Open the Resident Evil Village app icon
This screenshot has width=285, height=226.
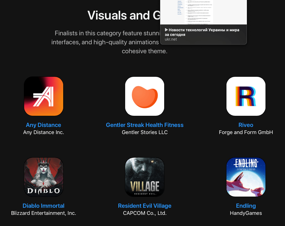(x=145, y=177)
